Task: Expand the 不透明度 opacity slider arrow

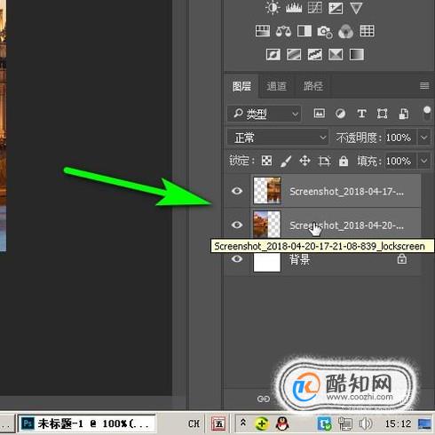Action: click(423, 138)
